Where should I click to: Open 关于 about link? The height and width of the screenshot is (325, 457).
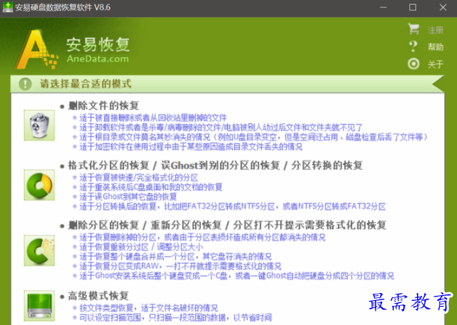coord(435,64)
